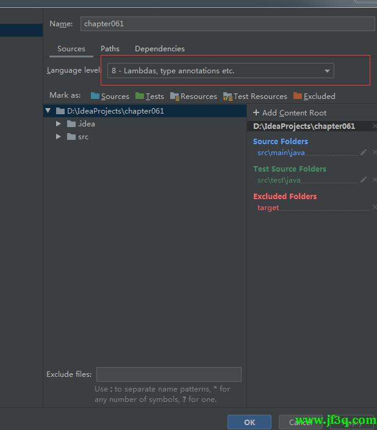
Task: Focus the module Name field
Action: pyautogui.click(x=227, y=24)
